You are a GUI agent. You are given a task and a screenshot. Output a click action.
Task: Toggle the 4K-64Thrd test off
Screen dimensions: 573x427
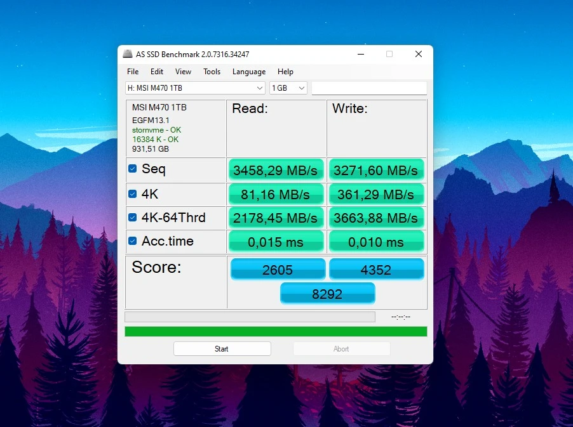pos(133,218)
